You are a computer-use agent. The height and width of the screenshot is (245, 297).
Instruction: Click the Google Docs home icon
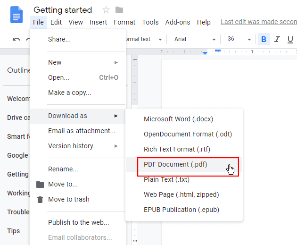pyautogui.click(x=16, y=15)
